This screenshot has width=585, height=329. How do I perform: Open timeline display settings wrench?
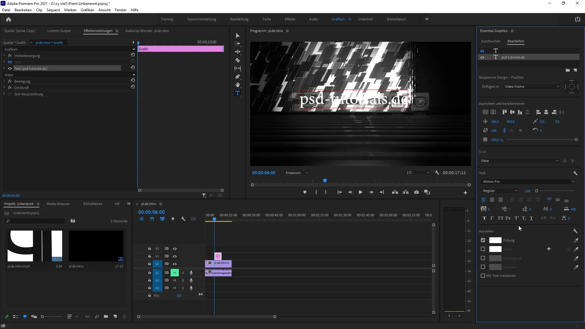(183, 219)
